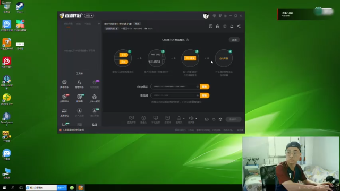Reveal the stream key with the eye icon
Viewport: 340px width, 191px height.
coord(197,95)
